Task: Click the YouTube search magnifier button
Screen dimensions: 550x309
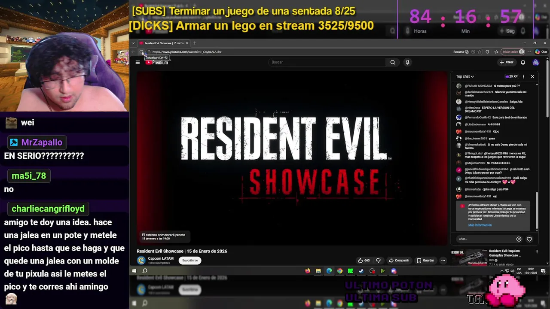Action: (392, 62)
